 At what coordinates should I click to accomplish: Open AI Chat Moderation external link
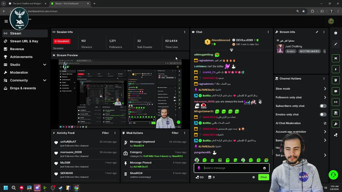(x=325, y=123)
